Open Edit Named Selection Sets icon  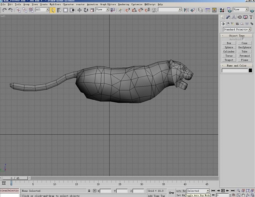pyautogui.click(x=155, y=10)
